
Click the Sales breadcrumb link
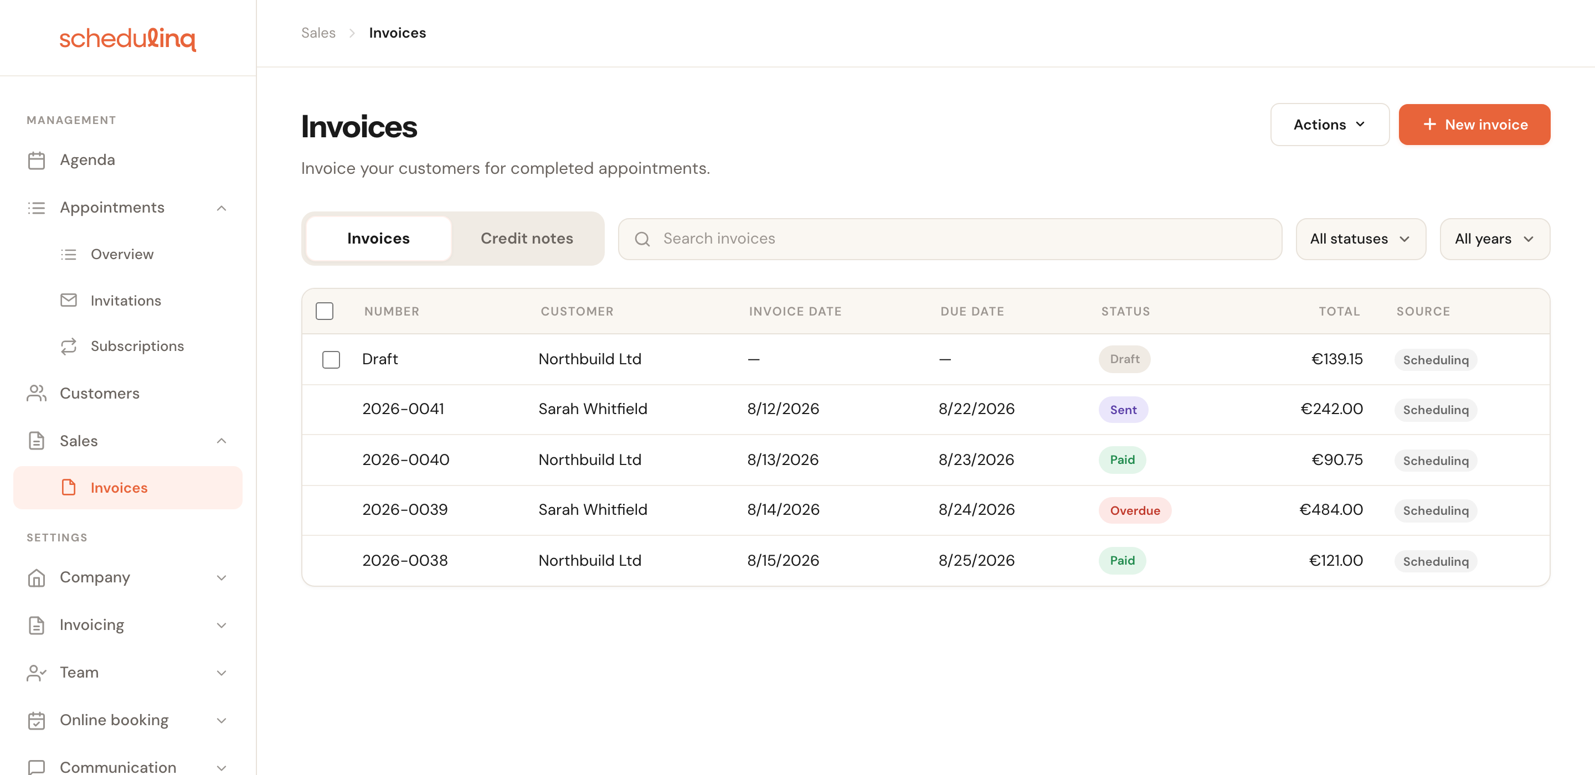pyautogui.click(x=318, y=33)
